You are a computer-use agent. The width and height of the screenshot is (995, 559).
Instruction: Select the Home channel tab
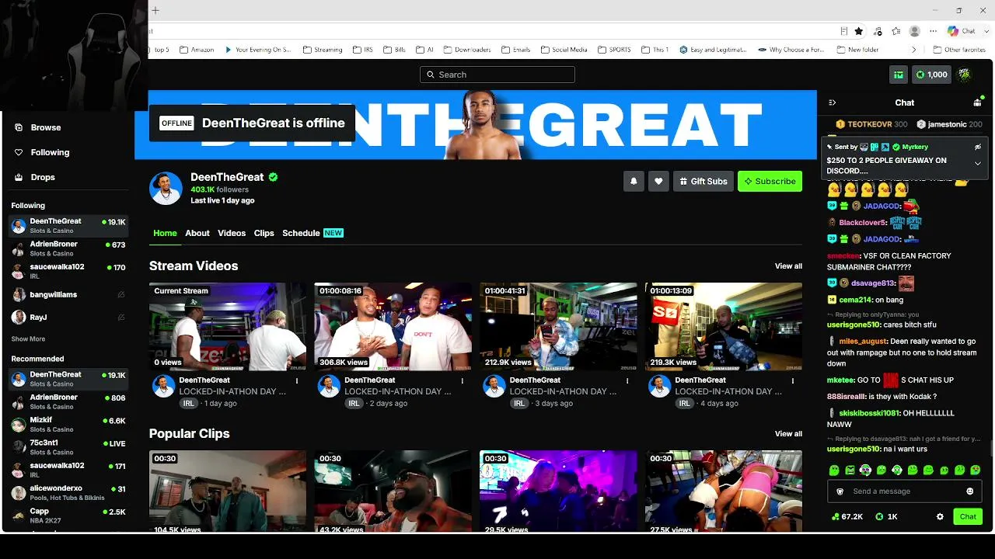165,233
